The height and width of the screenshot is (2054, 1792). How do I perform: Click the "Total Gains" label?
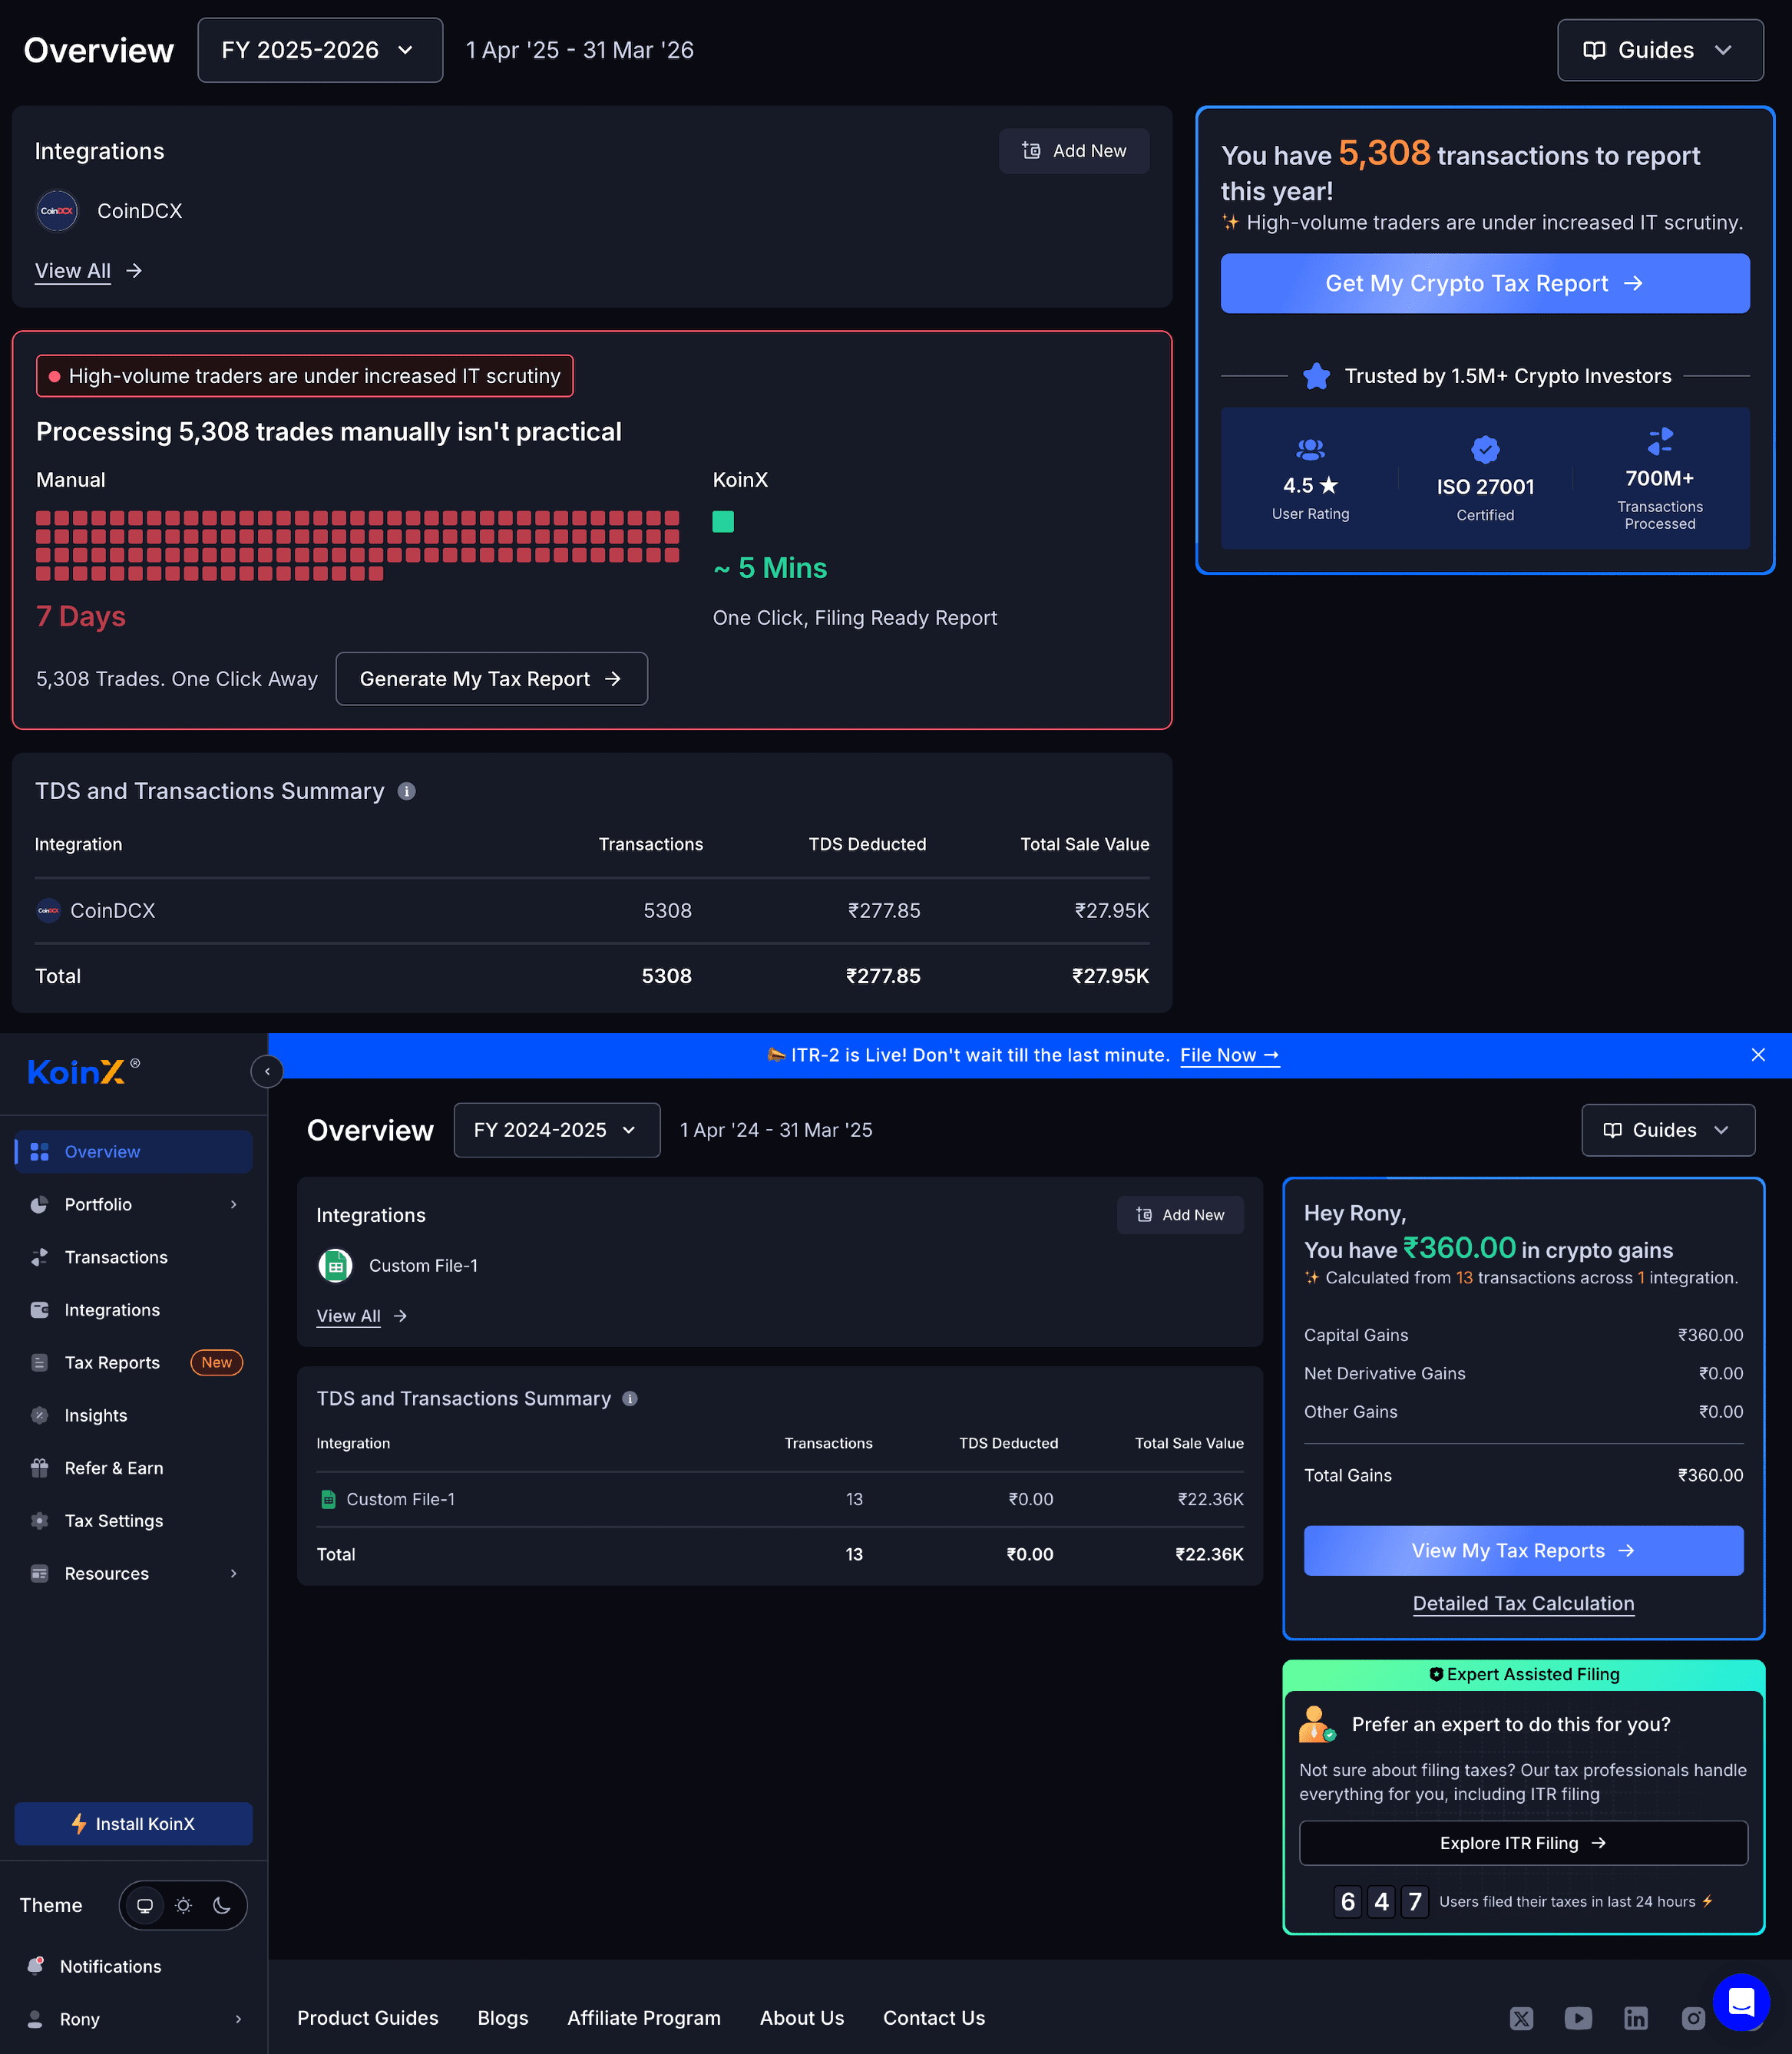(1347, 1475)
